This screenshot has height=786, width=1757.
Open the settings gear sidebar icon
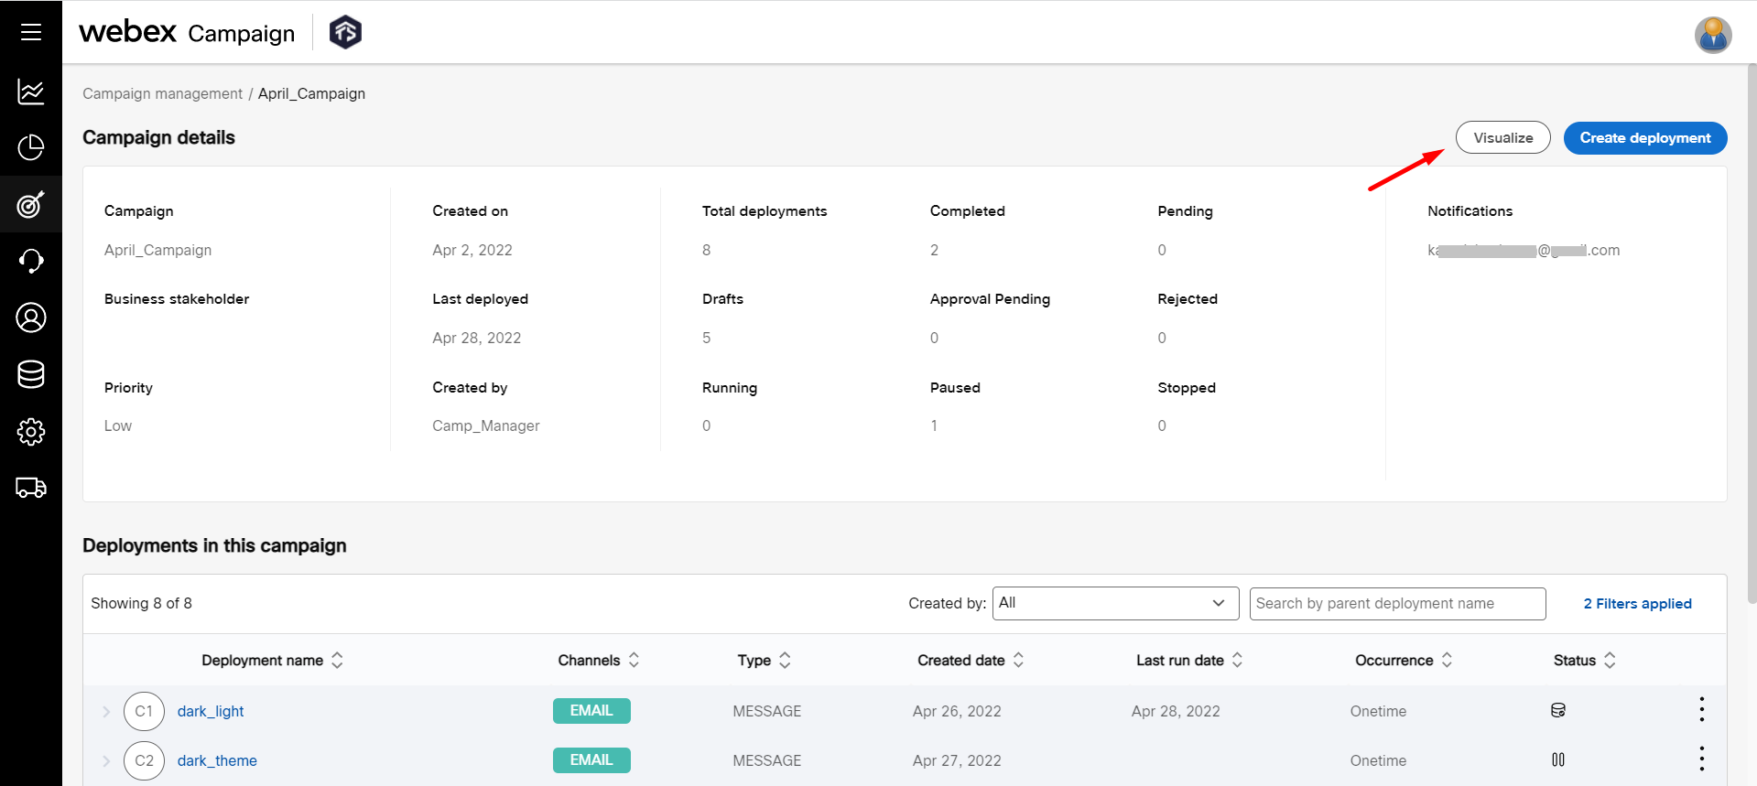pyautogui.click(x=31, y=431)
